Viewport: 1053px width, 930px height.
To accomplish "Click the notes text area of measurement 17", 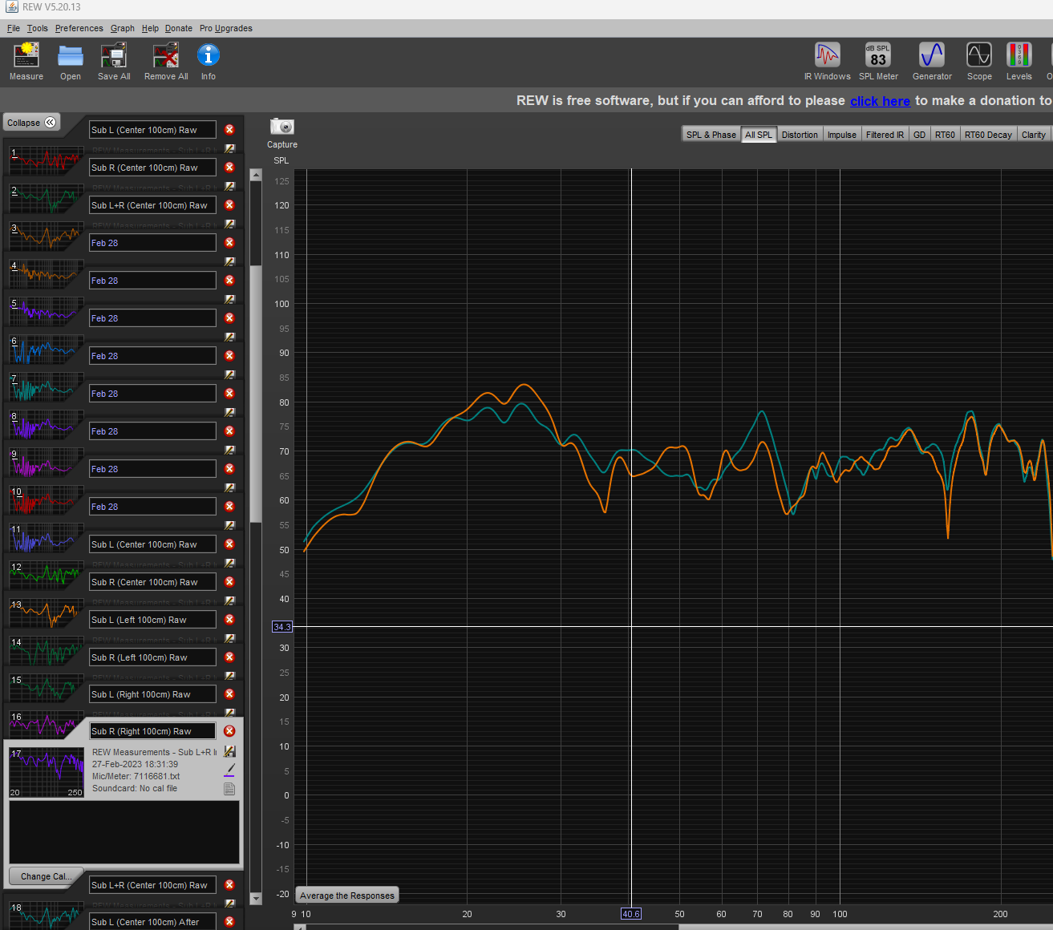I will point(124,832).
